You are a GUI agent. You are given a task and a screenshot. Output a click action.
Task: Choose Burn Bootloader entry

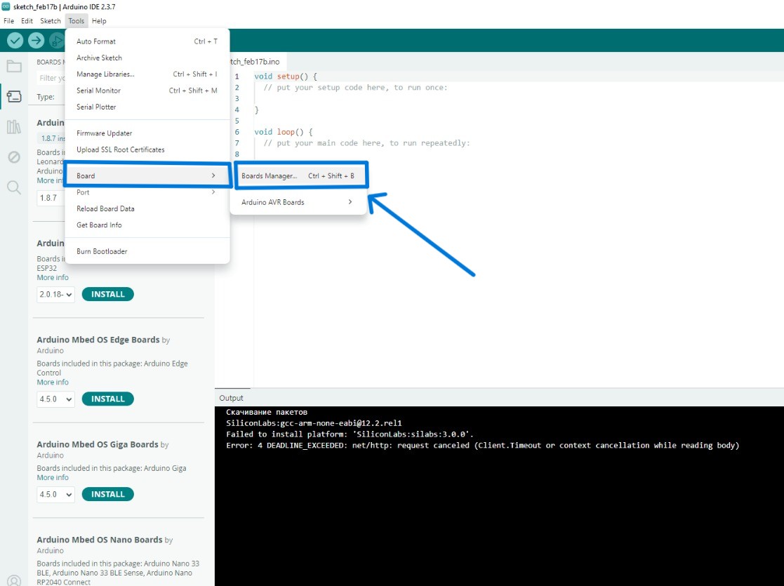click(x=147, y=251)
